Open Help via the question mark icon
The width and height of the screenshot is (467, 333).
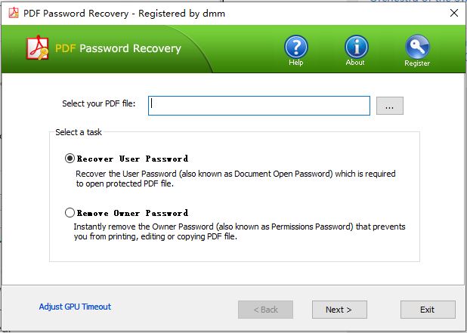295,48
